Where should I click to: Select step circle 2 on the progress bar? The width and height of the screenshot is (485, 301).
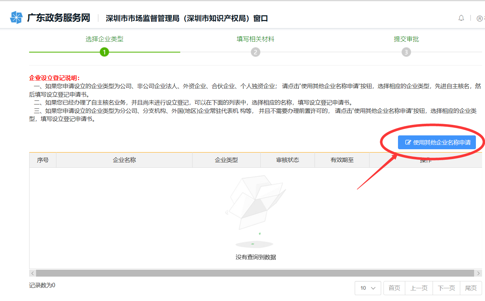255,52
